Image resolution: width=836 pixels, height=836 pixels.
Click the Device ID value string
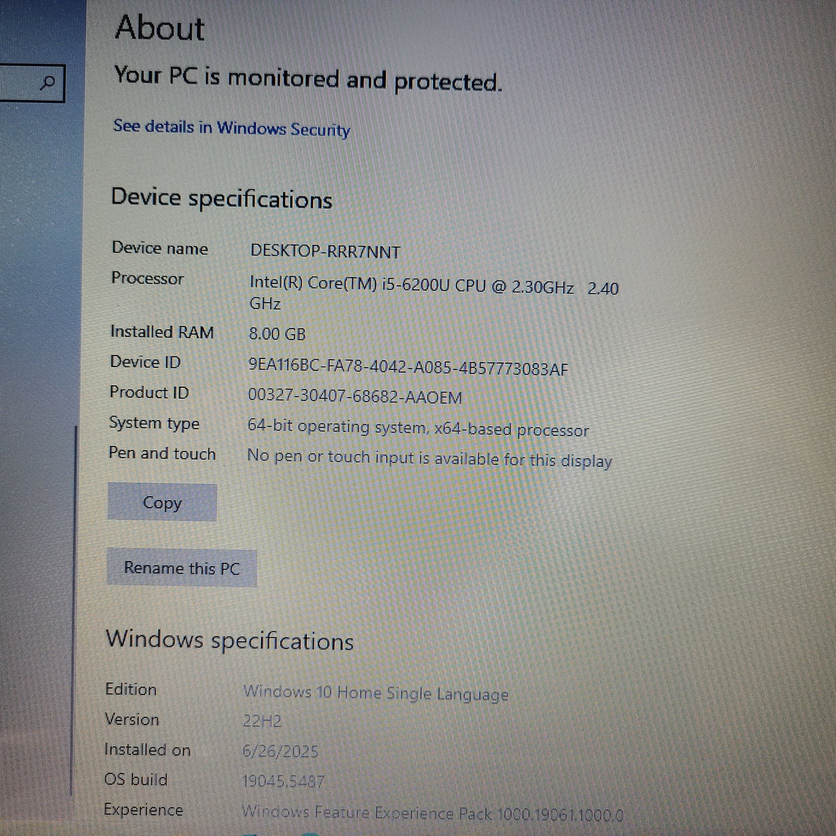[x=408, y=368]
